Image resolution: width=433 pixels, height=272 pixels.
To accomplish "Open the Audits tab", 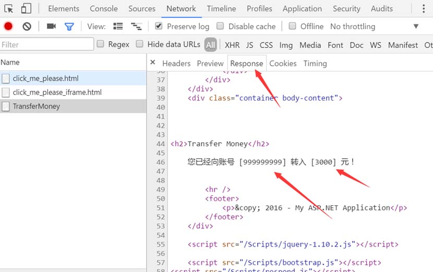I will 382,9.
